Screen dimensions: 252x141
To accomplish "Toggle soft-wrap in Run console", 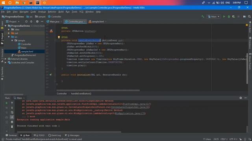I will [x=12, y=112].
